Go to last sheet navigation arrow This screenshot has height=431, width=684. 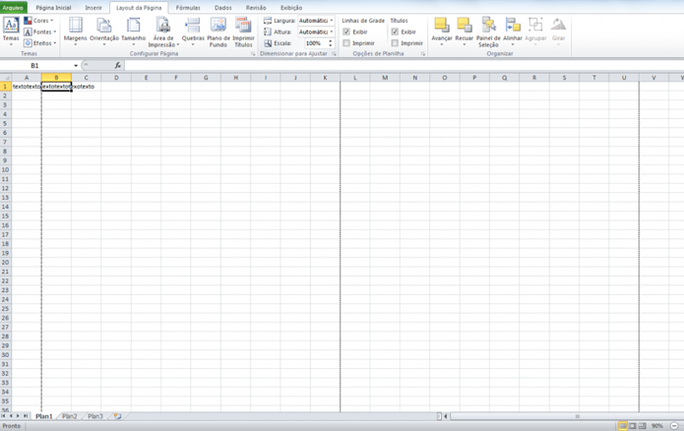click(25, 416)
